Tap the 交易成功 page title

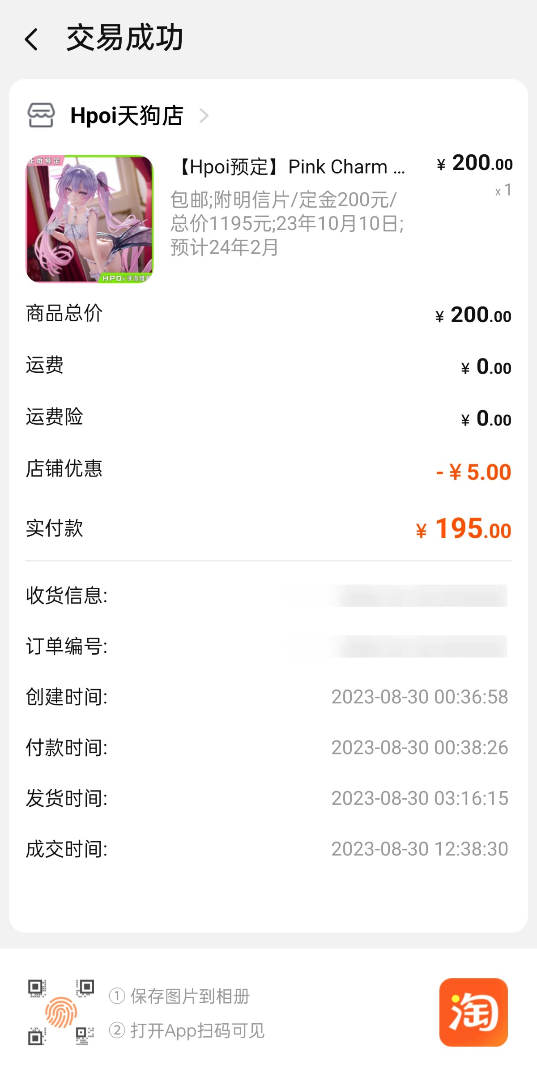point(125,38)
